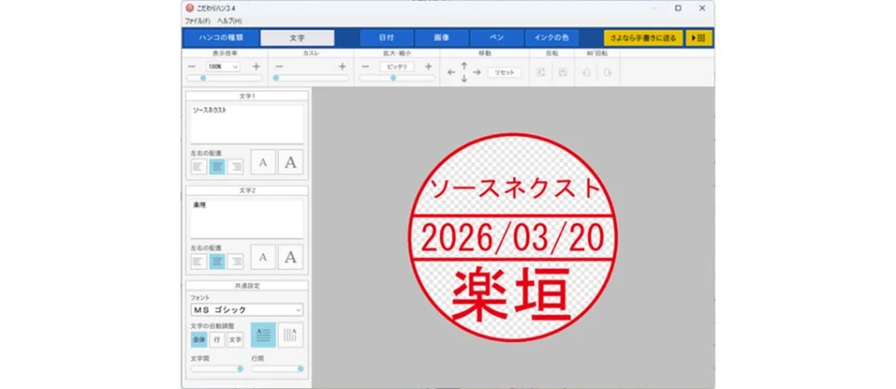Select the horizontal text layout icon
This screenshot has height=389, width=896.
[263, 334]
